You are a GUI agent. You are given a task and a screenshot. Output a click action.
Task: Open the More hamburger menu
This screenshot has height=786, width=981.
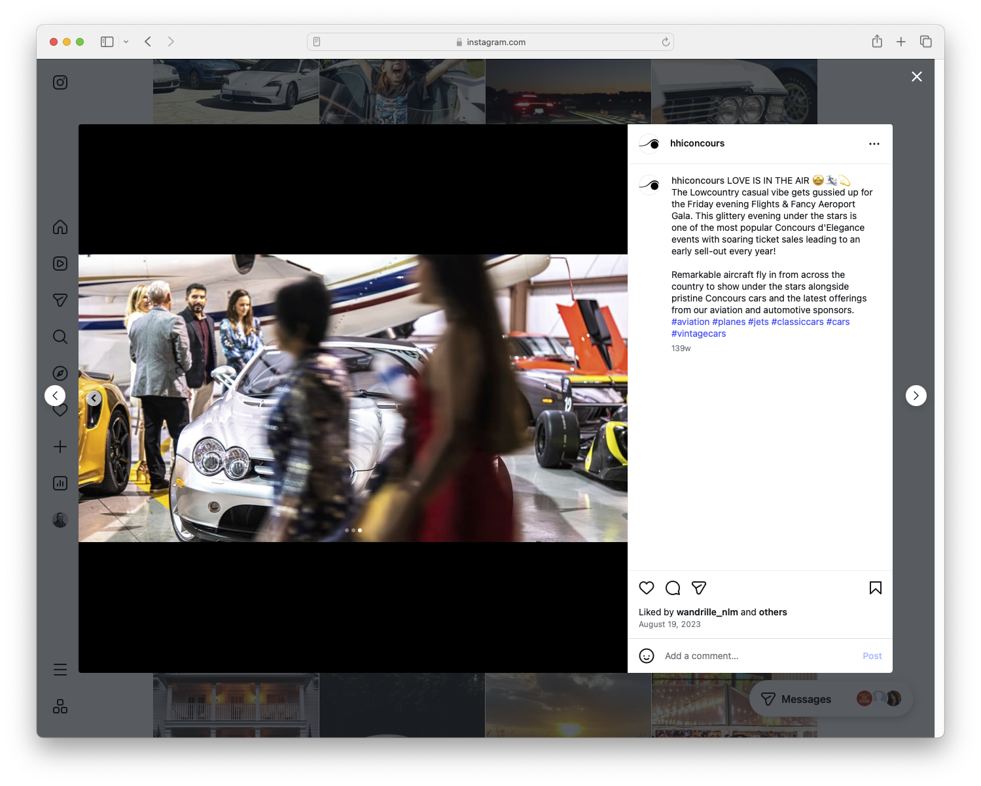[60, 669]
